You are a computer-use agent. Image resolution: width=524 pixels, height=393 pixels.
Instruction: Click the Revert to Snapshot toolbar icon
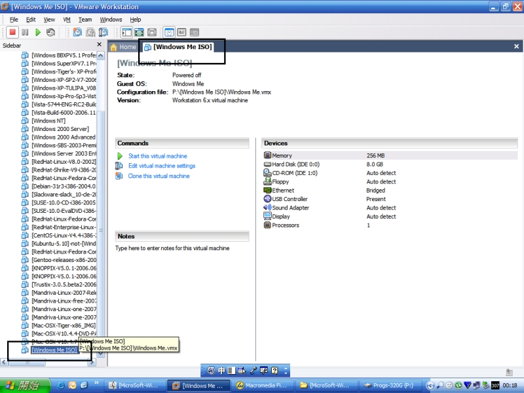pyautogui.click(x=90, y=32)
